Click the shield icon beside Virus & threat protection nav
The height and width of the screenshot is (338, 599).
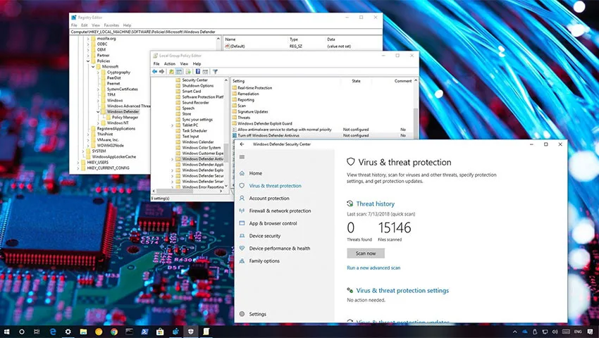coord(242,186)
